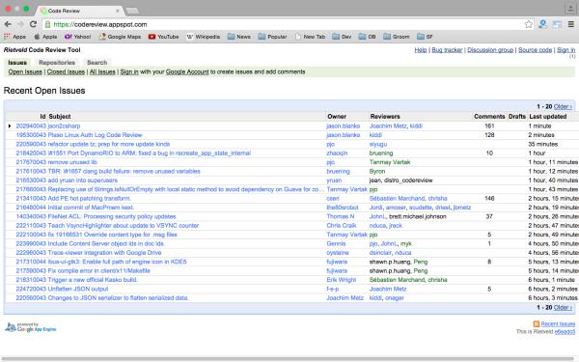The width and height of the screenshot is (579, 362).
Task: Open the New Tab bookmark
Action: [310, 37]
